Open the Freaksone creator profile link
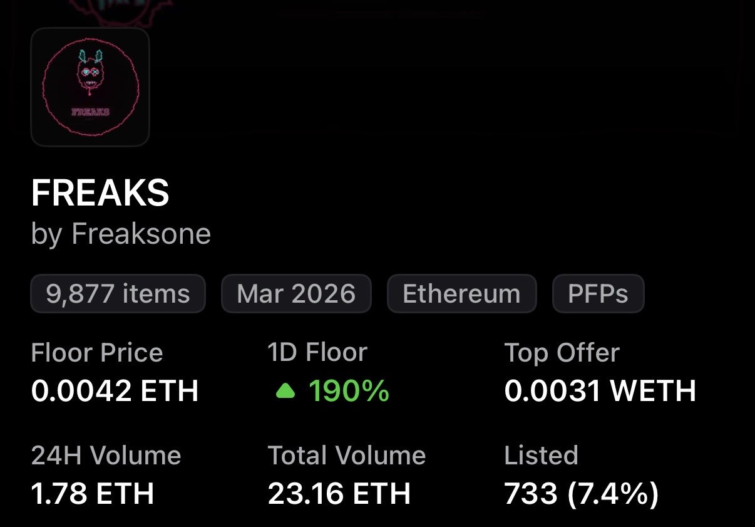 (x=141, y=234)
